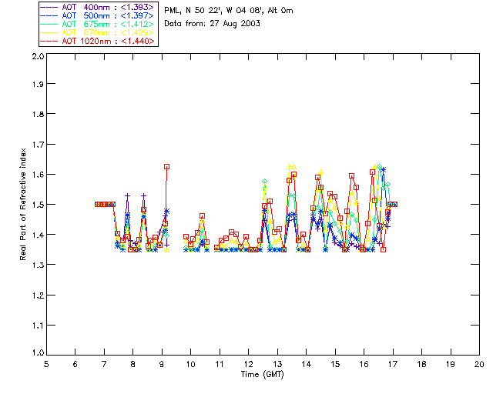Click the x-axis tick label 18
Image resolution: width=493 pixels, height=394 pixels.
[x=421, y=364]
